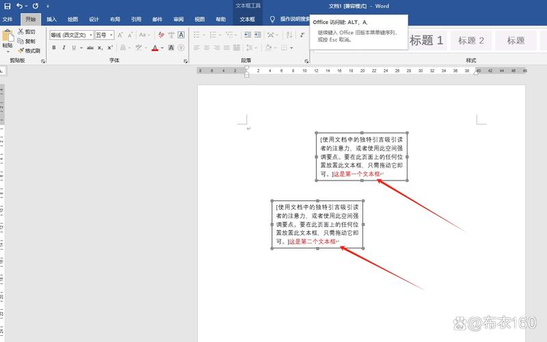
Task: Apply text effects icon
Action: [123, 47]
